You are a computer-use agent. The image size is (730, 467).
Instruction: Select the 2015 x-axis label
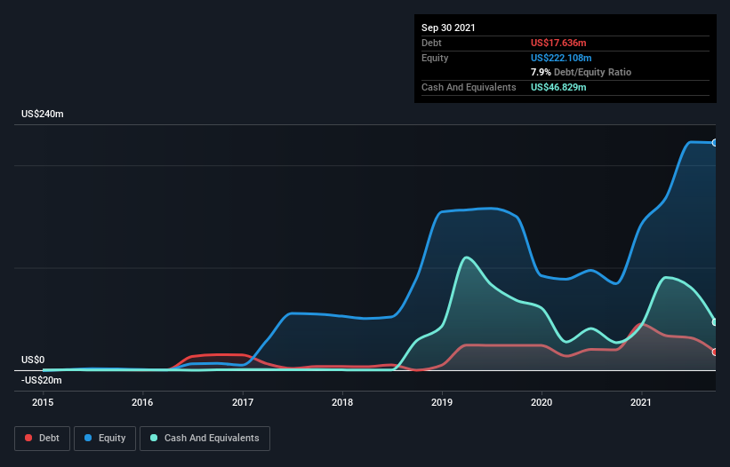pyautogui.click(x=43, y=402)
